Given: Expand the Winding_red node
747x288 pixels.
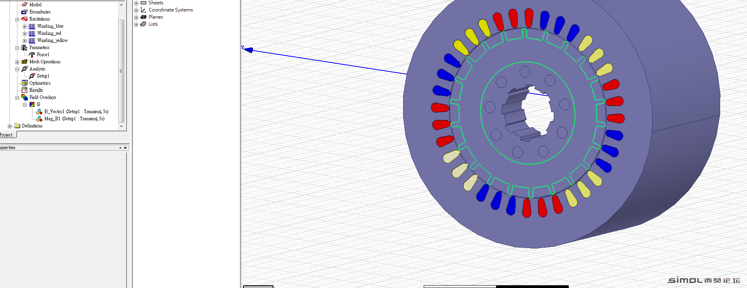Looking at the screenshot, I should coord(25,34).
